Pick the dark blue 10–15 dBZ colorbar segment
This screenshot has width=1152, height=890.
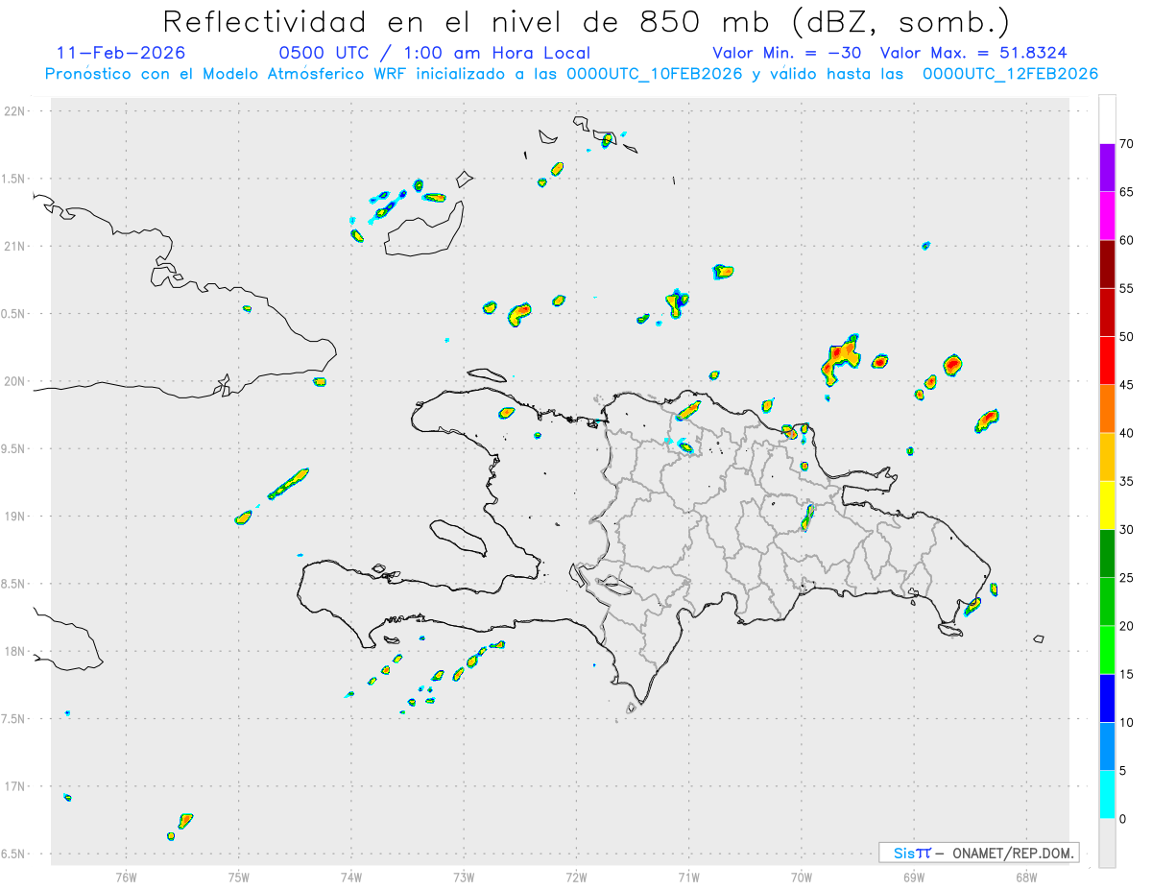(x=1107, y=698)
